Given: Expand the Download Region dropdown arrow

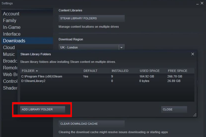Looking at the screenshot, I should tap(122, 47).
